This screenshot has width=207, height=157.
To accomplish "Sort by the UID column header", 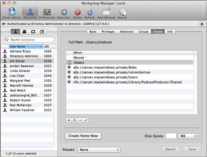I will coord(48,46).
